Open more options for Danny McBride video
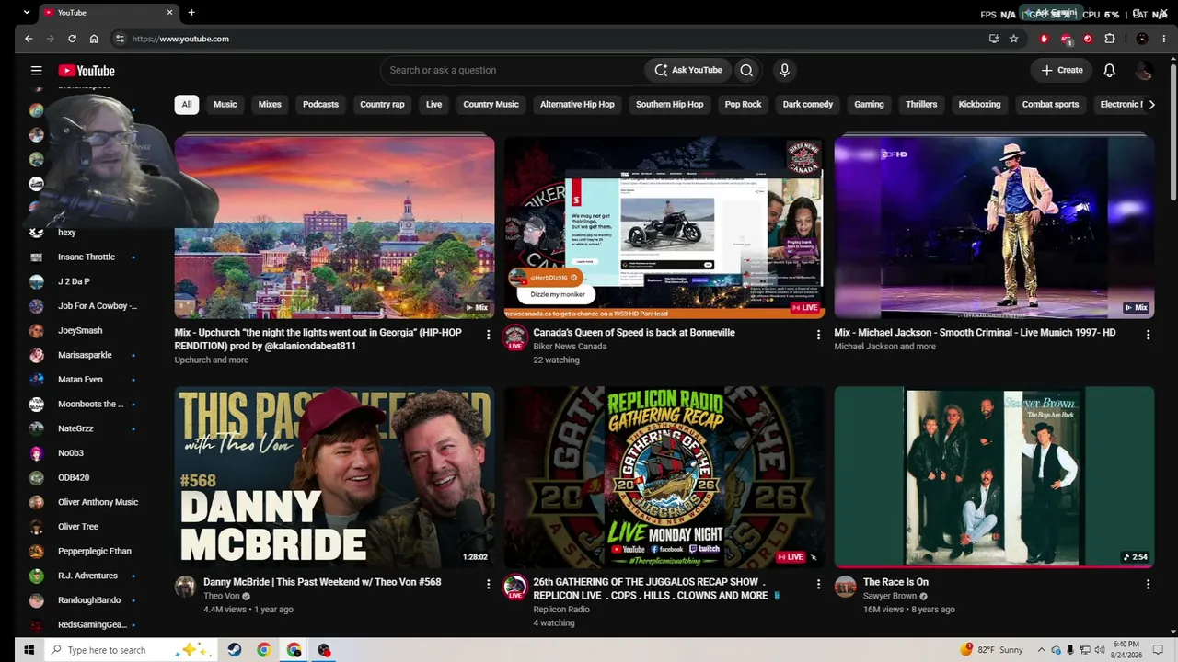Viewport: 1178px width, 662px height. click(488, 584)
